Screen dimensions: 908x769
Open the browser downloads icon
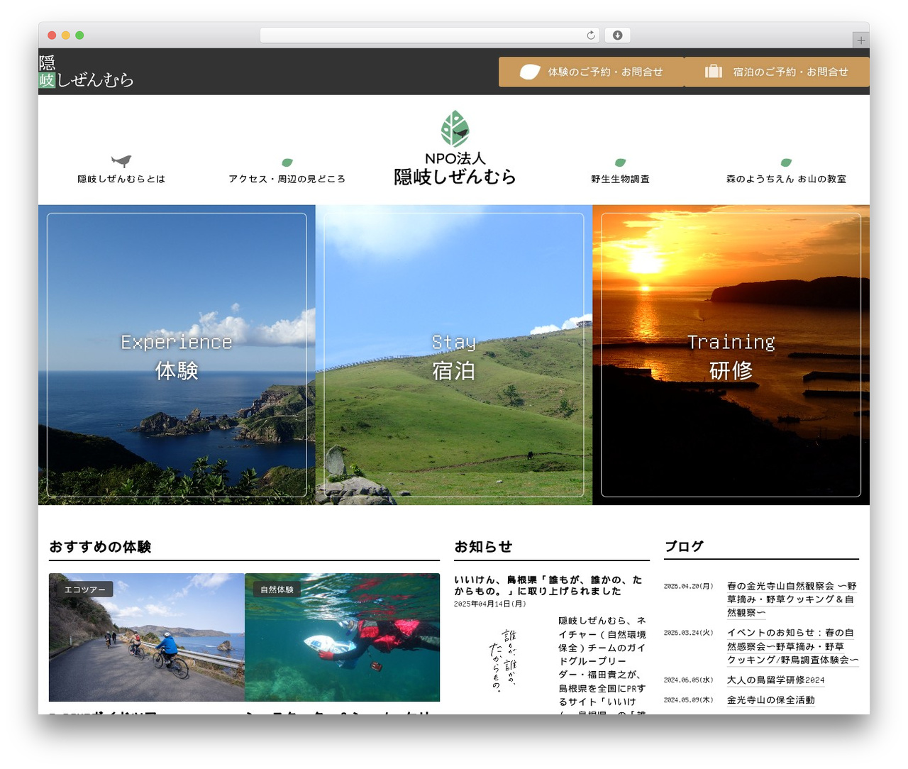(x=618, y=35)
